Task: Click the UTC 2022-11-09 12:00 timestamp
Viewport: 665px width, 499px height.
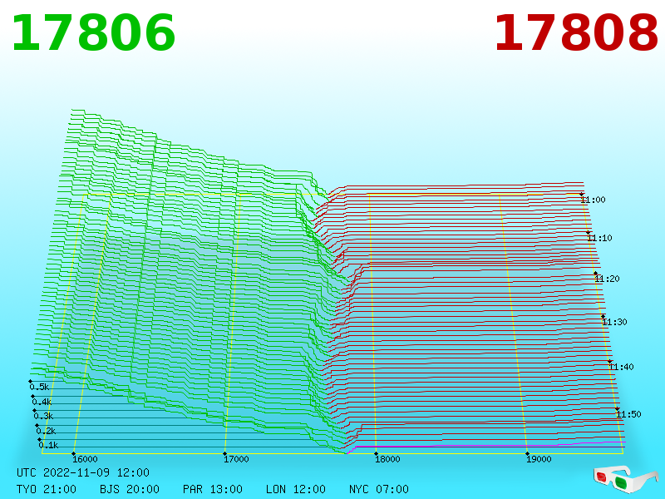Action: [83, 472]
